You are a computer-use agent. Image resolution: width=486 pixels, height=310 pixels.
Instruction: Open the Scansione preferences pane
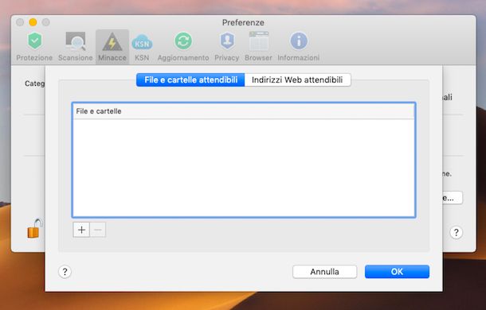click(x=76, y=46)
